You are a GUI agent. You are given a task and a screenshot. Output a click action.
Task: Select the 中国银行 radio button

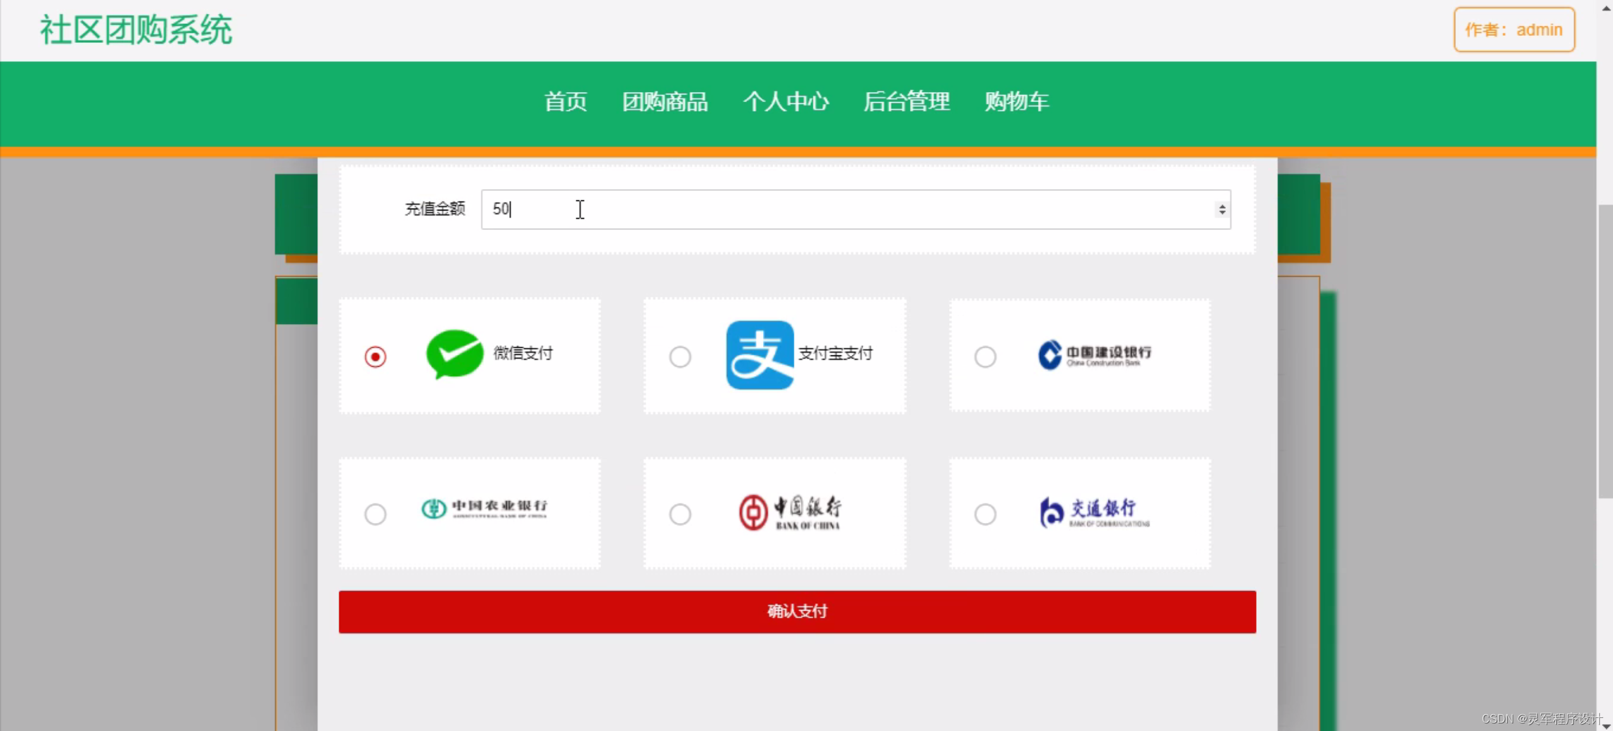tap(680, 514)
